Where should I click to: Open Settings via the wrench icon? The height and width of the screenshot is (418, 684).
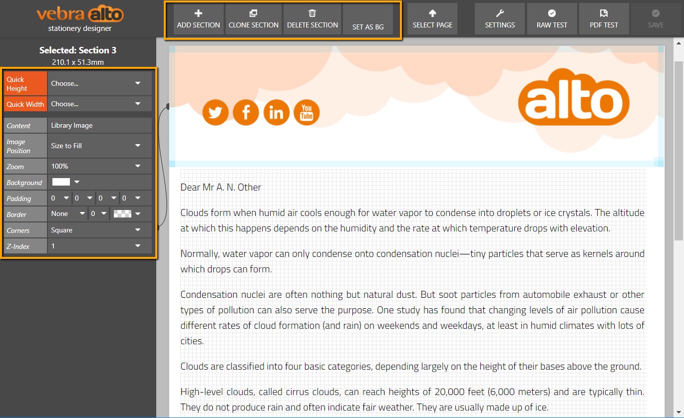500,13
